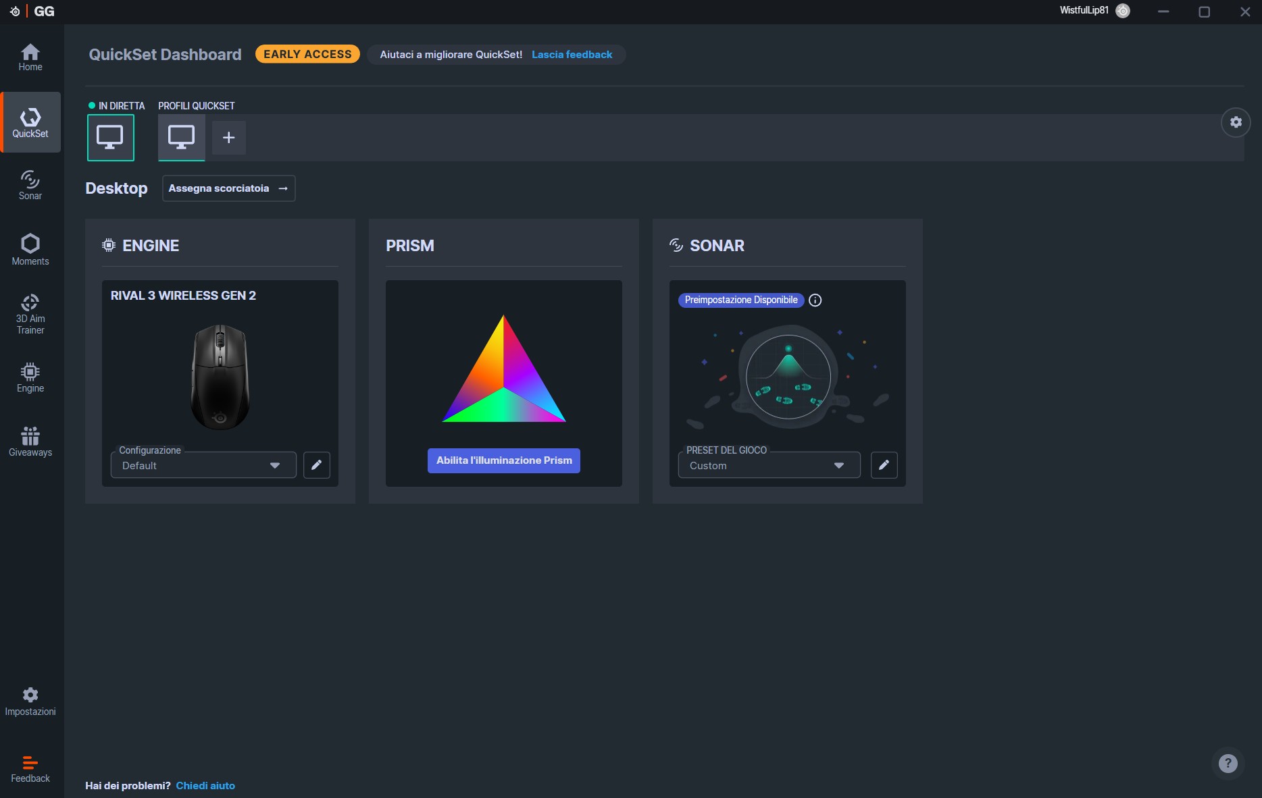The image size is (1262, 798).
Task: Edit the Engine Default configuration
Action: (317, 465)
